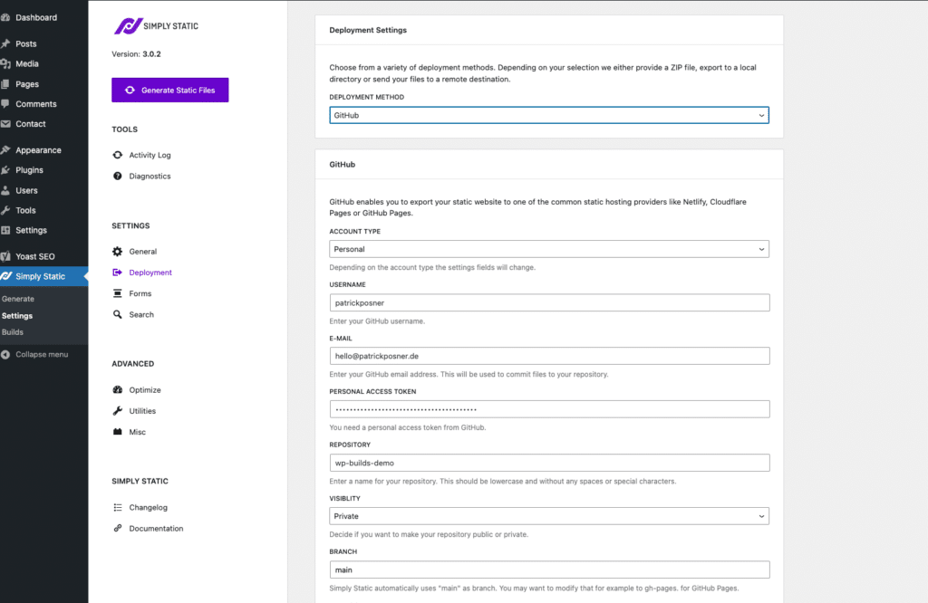Click the Pages icon in sidebar
928x603 pixels.
(x=5, y=84)
